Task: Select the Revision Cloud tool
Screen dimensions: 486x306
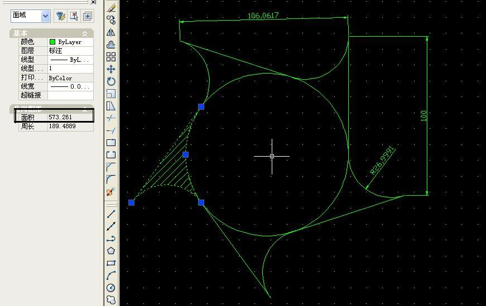Action: (111, 300)
